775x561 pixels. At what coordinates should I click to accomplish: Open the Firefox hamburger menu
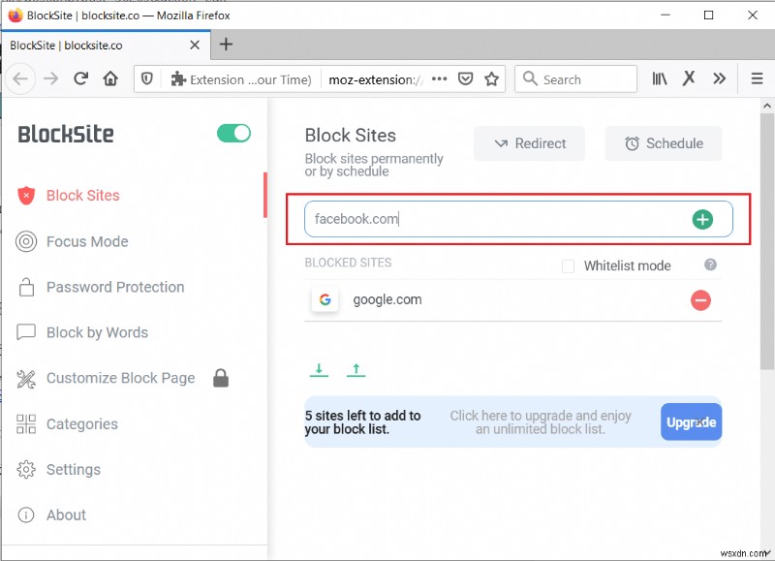pyautogui.click(x=757, y=78)
